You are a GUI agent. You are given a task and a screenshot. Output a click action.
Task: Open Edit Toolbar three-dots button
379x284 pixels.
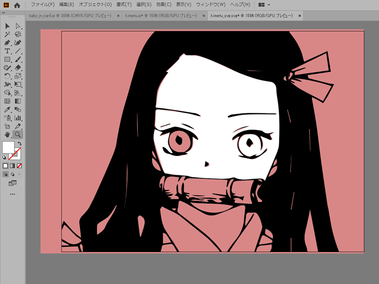(12, 194)
